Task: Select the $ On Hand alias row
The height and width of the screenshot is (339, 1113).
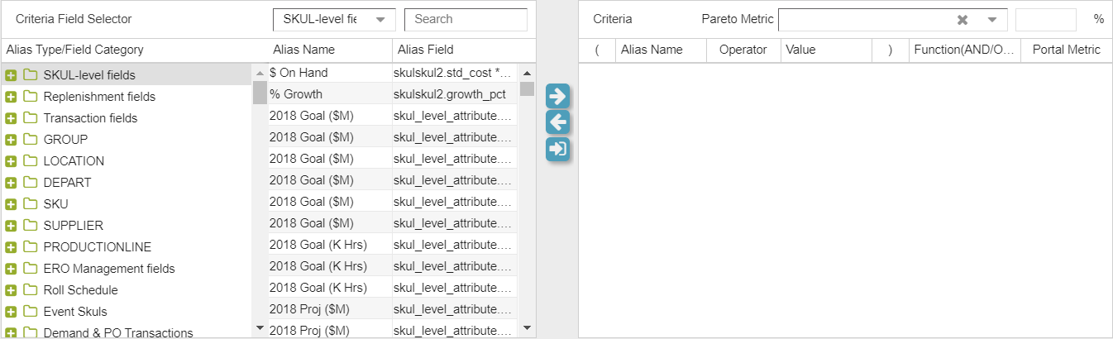Action: [x=329, y=73]
